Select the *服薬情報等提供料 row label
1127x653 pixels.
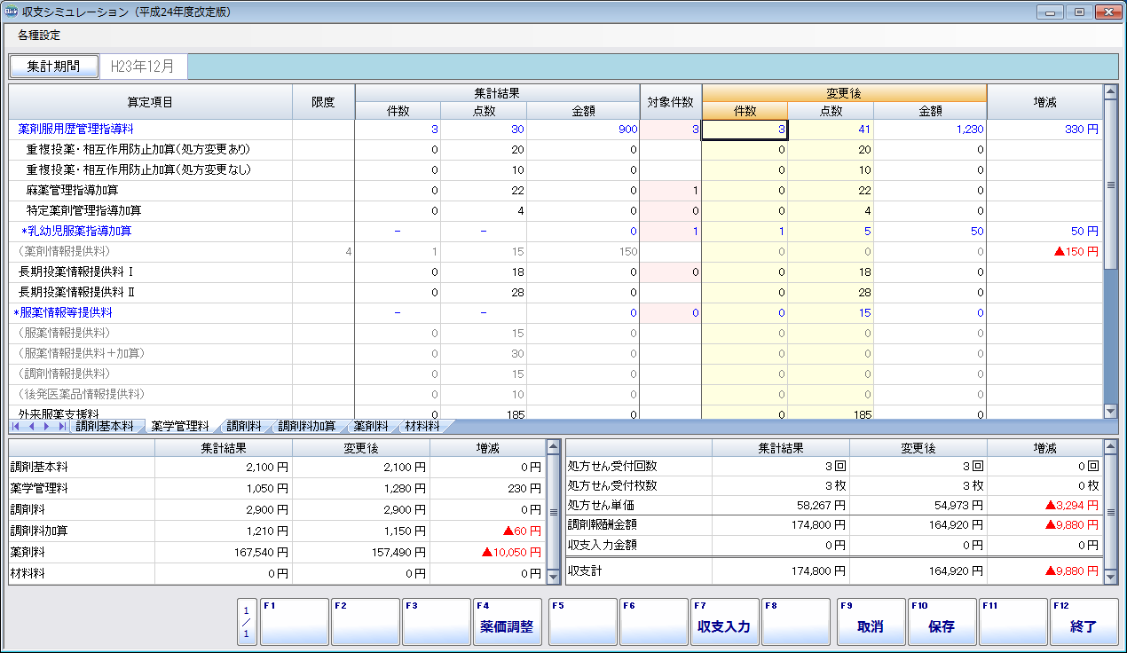[62, 312]
